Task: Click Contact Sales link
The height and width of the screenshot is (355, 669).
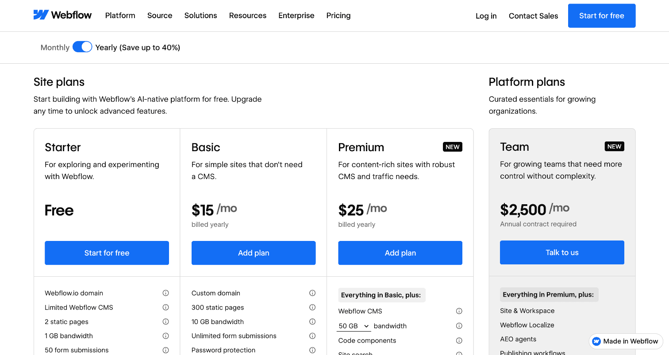Action: tap(534, 16)
